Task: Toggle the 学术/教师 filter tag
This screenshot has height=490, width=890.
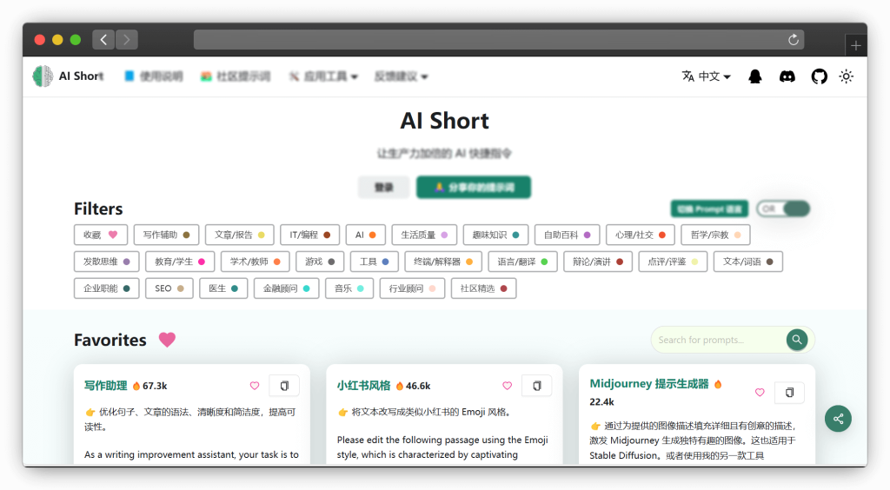Action: 255,262
